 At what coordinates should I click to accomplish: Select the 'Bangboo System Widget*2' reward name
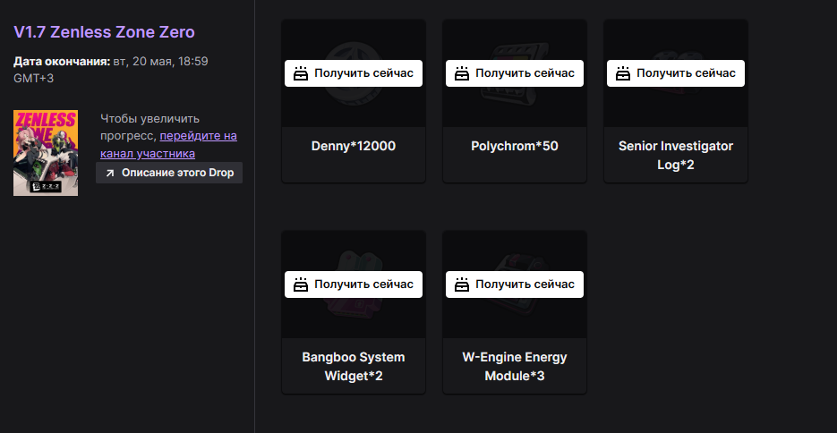[354, 366]
